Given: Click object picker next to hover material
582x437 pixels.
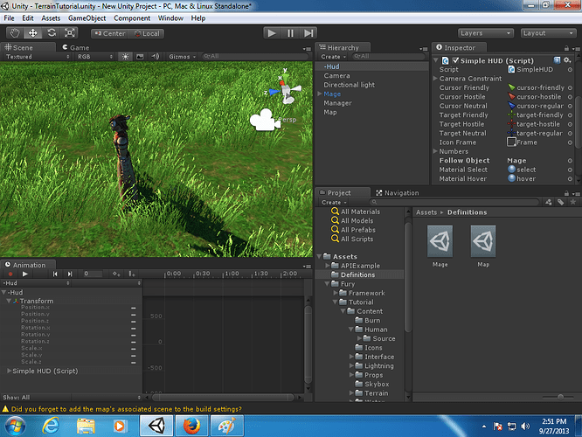Looking at the screenshot, I should coord(570,179).
